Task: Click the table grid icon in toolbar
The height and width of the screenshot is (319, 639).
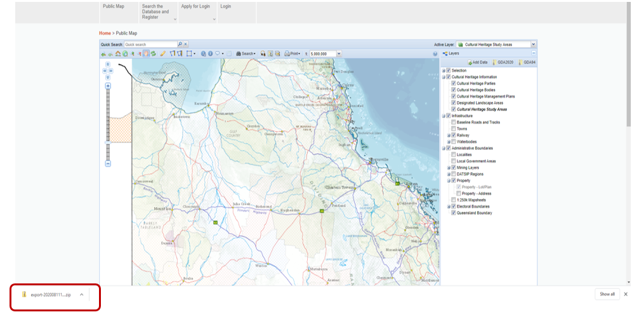Action: coord(229,53)
